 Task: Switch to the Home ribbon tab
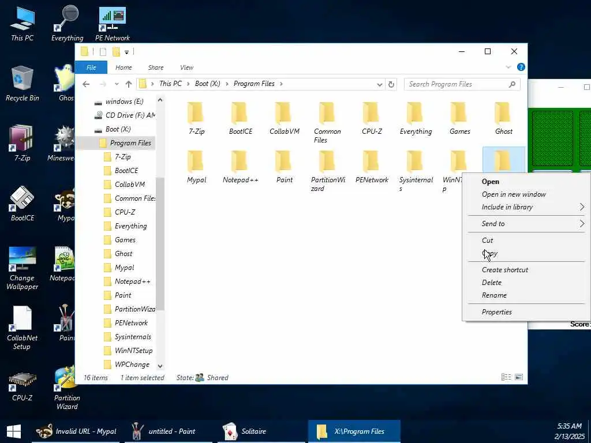(124, 67)
